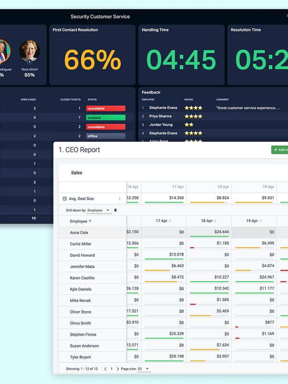The height and width of the screenshot is (384, 288).
Task: Sort the 19 Apr column
Action: coord(260,221)
